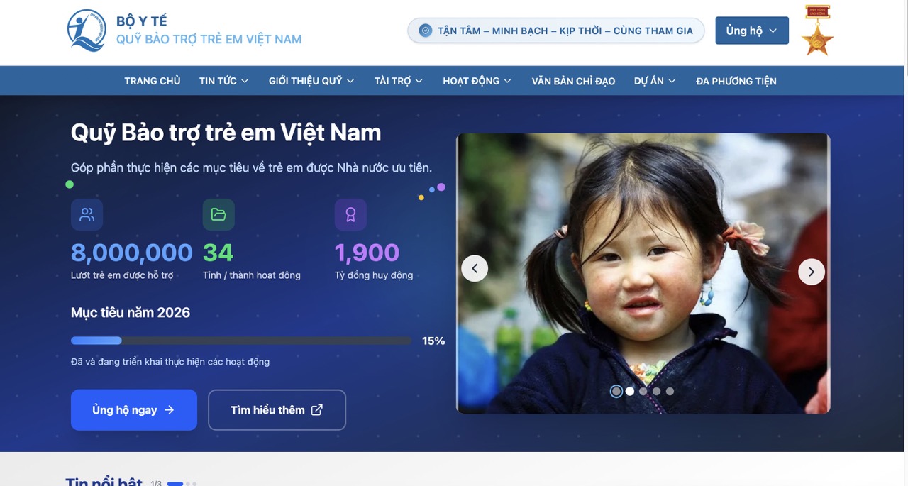Select the third carousel indicator dot
Screen dimensions: 908x486
[643, 391]
